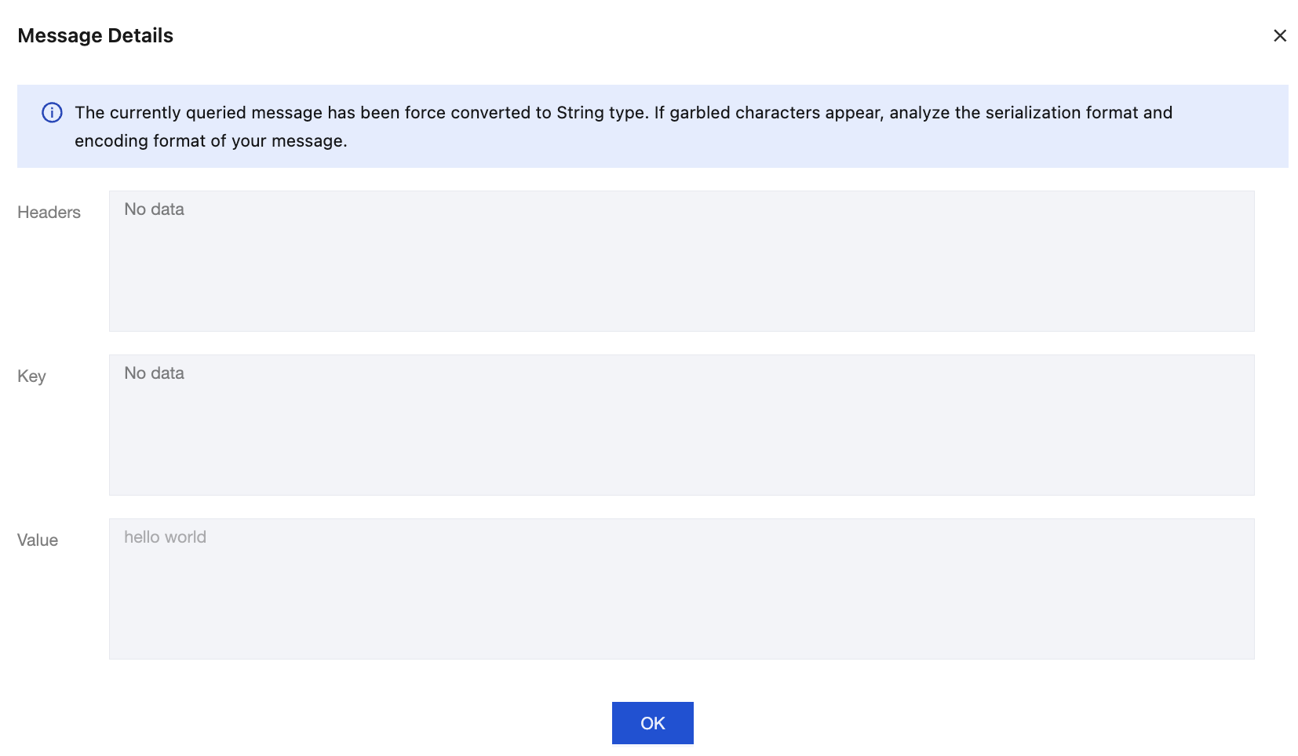Click the Key field label
This screenshot has height=756, width=1298.
31,376
